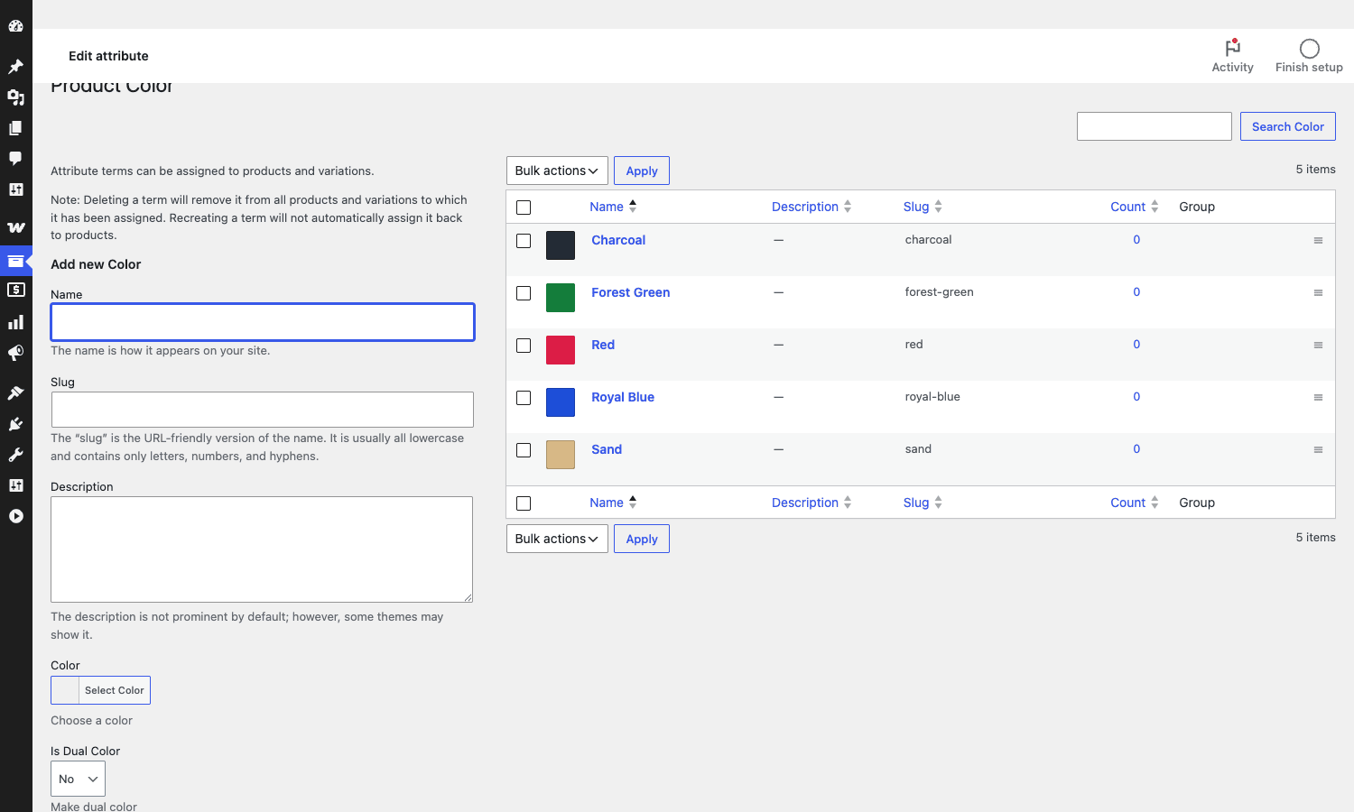Click the sort arrows beside top Count header
This screenshot has width=1354, height=812.
coord(1155,207)
